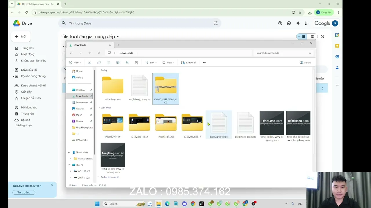Click the Mới new button in Drive
Image resolution: width=371 pixels, height=208 pixels.
pyautogui.click(x=21, y=36)
